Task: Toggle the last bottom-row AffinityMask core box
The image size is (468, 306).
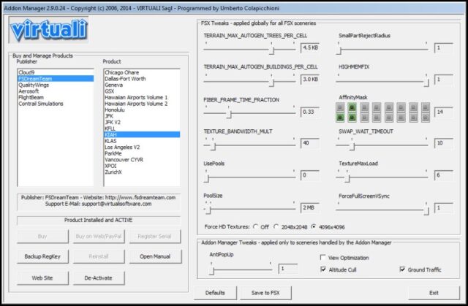Action: point(426,118)
